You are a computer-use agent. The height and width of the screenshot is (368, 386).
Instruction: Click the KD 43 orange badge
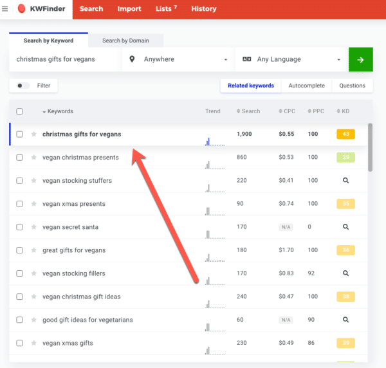[345, 134]
